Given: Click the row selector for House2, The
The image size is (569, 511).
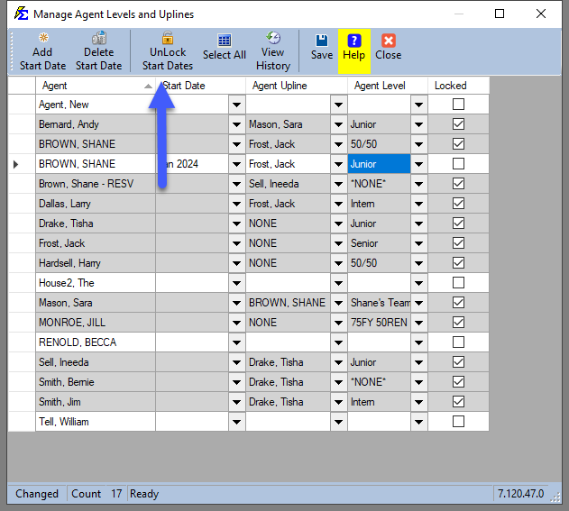Looking at the screenshot, I should tap(22, 283).
